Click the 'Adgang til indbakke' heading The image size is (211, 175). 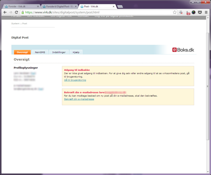(77, 70)
